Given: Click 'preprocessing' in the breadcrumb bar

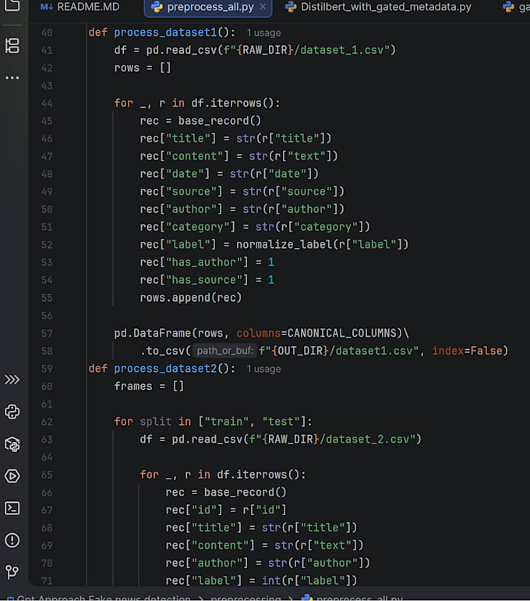Looking at the screenshot, I should 246,598.
